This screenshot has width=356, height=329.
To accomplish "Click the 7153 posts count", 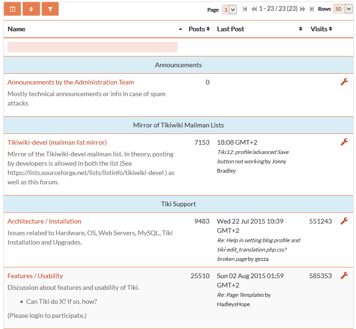I will 202,142.
